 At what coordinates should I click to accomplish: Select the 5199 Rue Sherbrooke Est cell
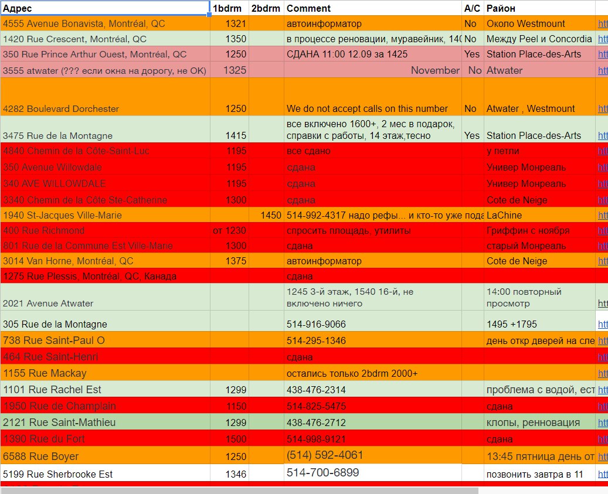[105, 473]
